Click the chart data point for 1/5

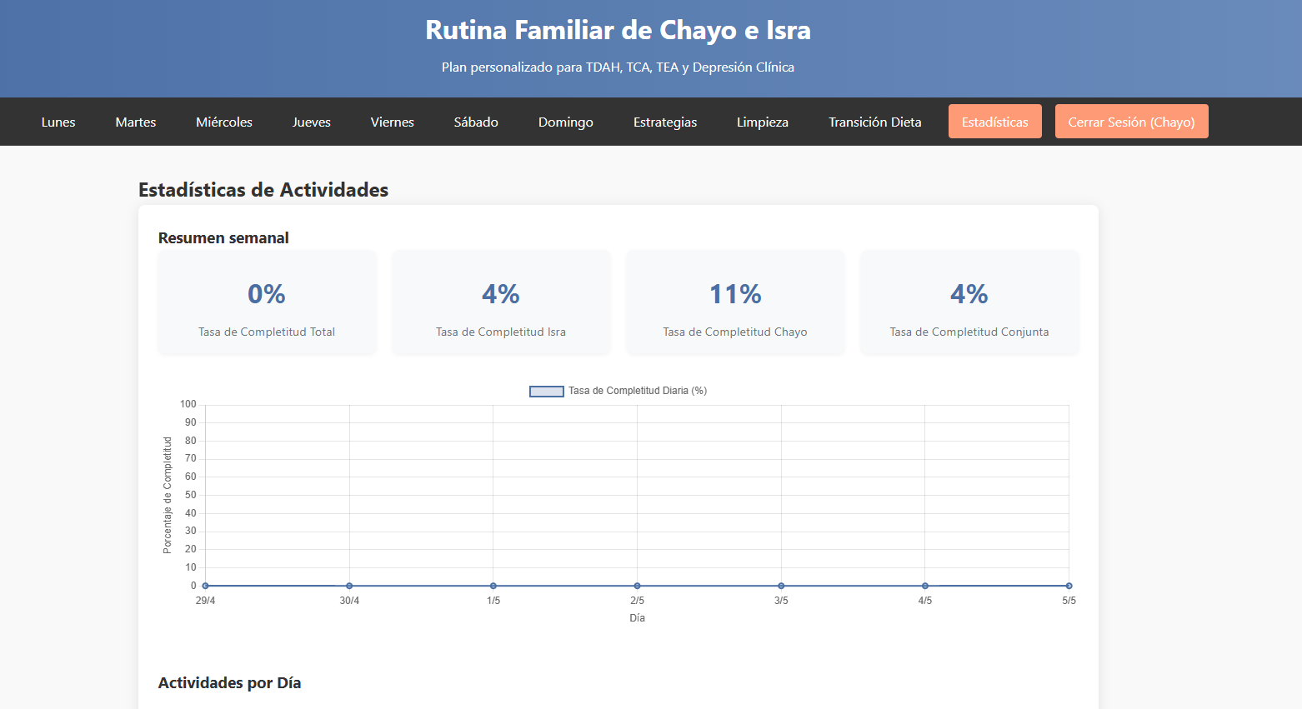[493, 586]
